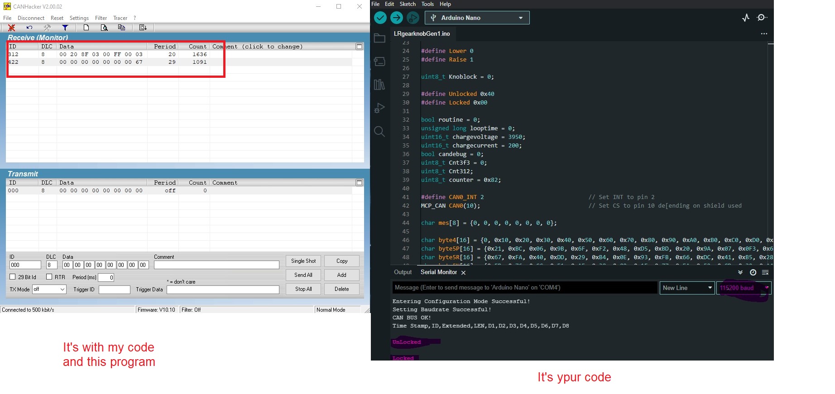Open the Arduino Nano board selector dropdown
Image resolution: width=835 pixels, height=394 pixels.
[477, 18]
